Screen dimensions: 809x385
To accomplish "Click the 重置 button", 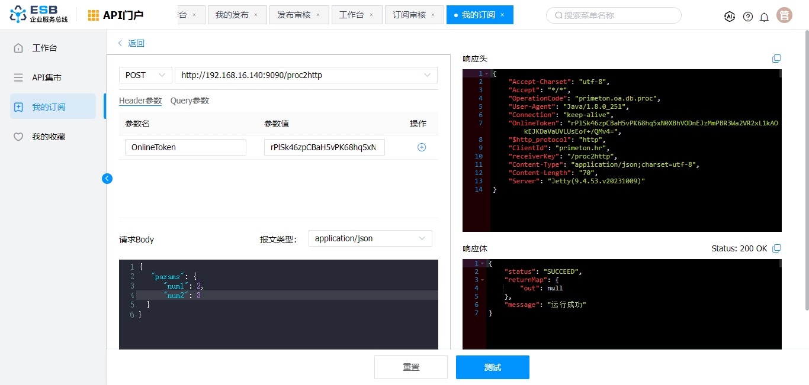I will point(411,367).
